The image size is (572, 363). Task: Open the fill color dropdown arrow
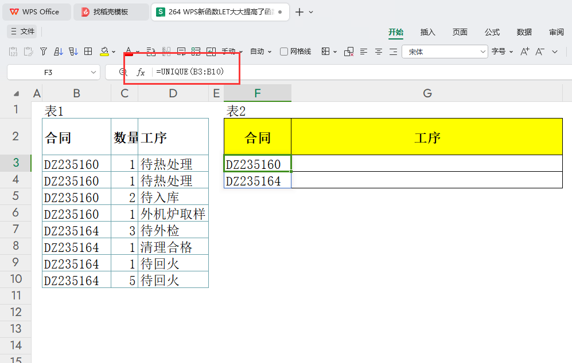(114, 52)
